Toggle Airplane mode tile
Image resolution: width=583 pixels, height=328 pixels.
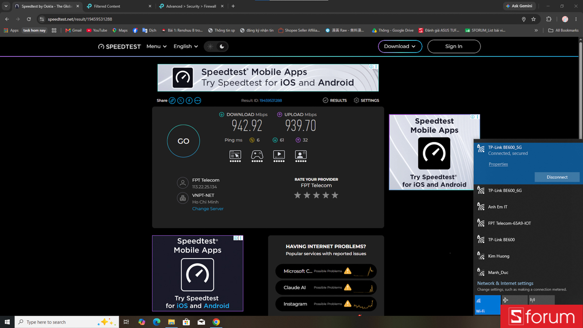coord(514,300)
